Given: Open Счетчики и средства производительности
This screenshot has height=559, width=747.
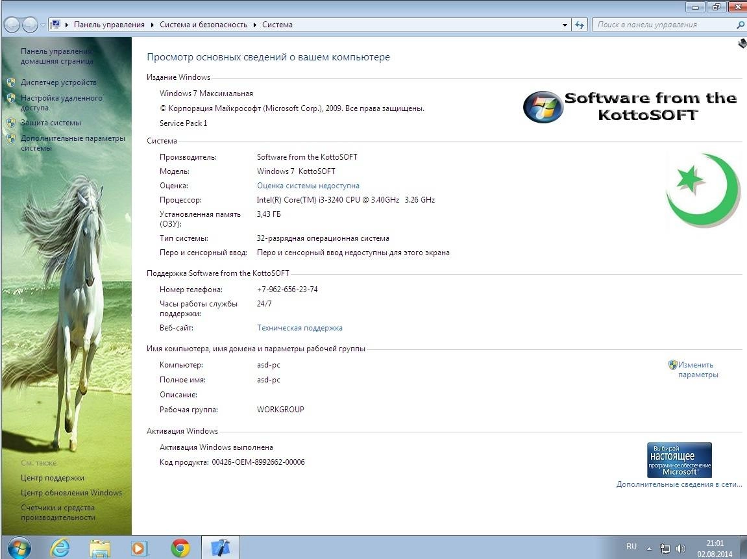Looking at the screenshot, I should click(58, 512).
